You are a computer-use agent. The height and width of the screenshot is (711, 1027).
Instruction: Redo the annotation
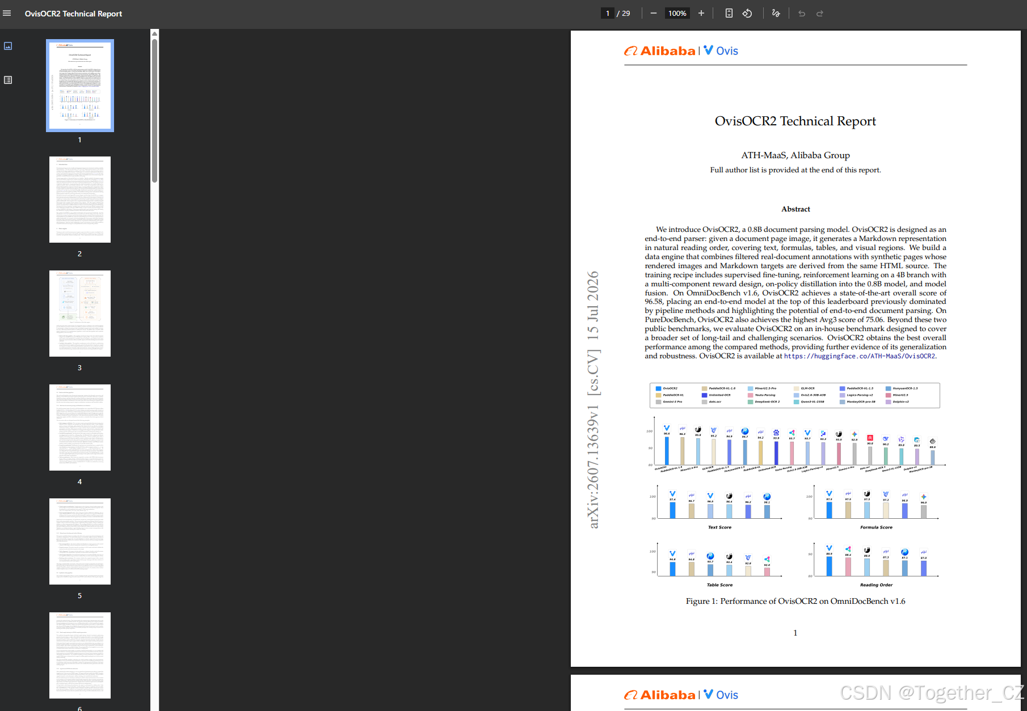click(820, 13)
